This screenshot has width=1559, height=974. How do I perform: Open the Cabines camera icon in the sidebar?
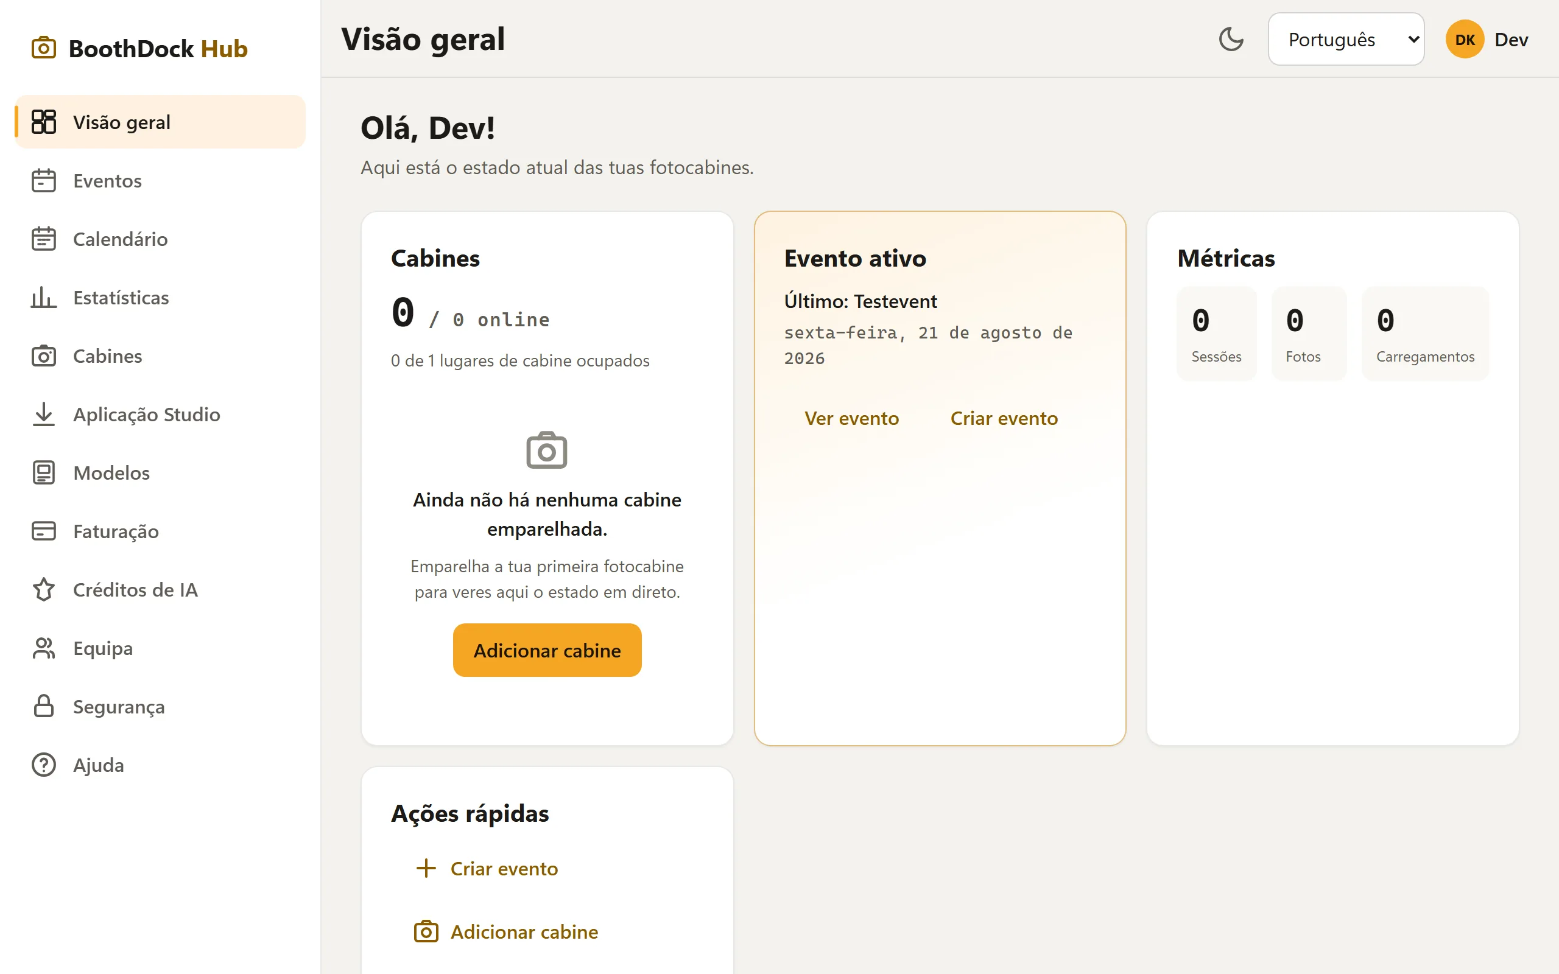(44, 356)
